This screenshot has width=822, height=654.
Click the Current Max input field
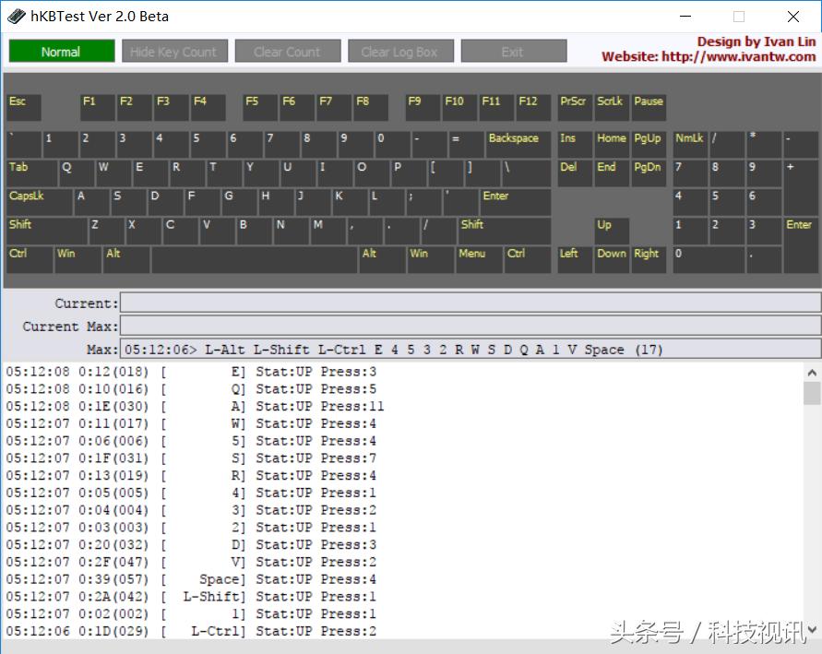[471, 326]
